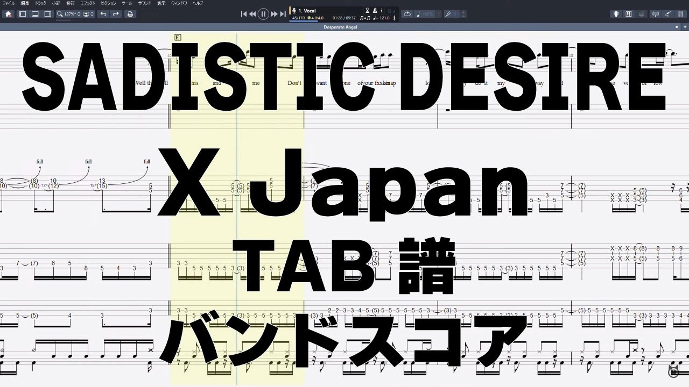Select the section E marker
The width and height of the screenshot is (689, 387).
[178, 37]
